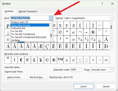The width and height of the screenshot is (118, 91).
Task: Choose Verdana from font list
Action: (x=30, y=40)
